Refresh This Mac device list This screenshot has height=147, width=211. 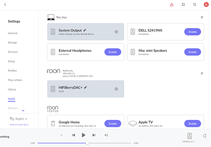point(202,17)
